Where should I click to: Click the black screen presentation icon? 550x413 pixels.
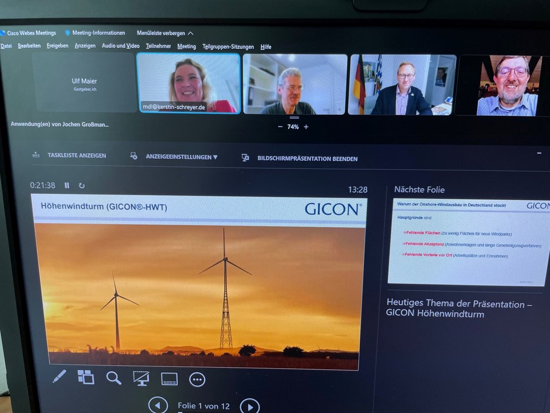tap(141, 378)
